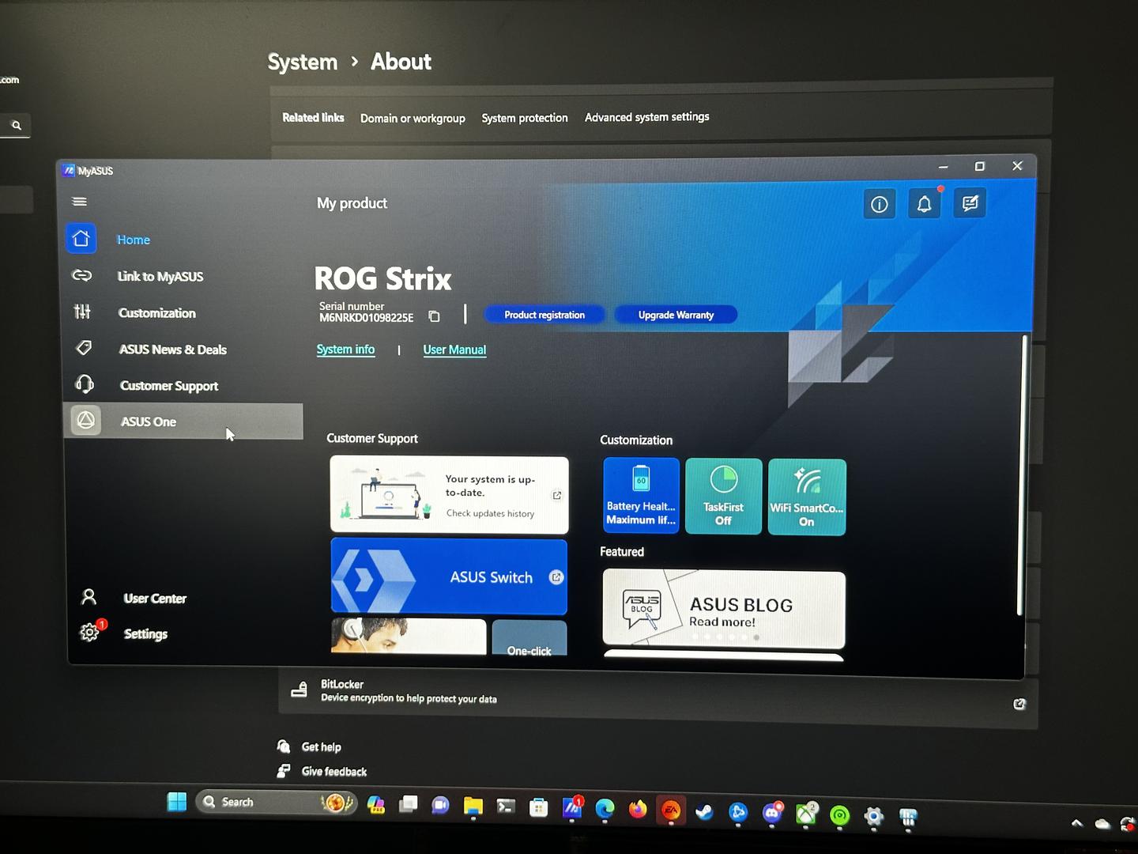Open the system up-to-date update card
The image size is (1138, 854).
449,495
